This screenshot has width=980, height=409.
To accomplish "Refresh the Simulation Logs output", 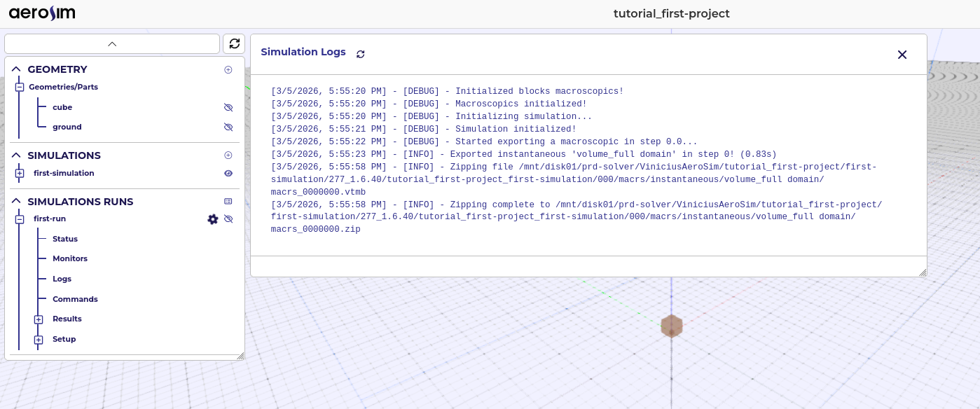I will (x=360, y=54).
